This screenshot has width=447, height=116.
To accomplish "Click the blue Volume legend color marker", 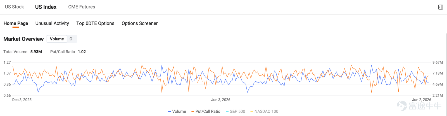I will coord(170,111).
